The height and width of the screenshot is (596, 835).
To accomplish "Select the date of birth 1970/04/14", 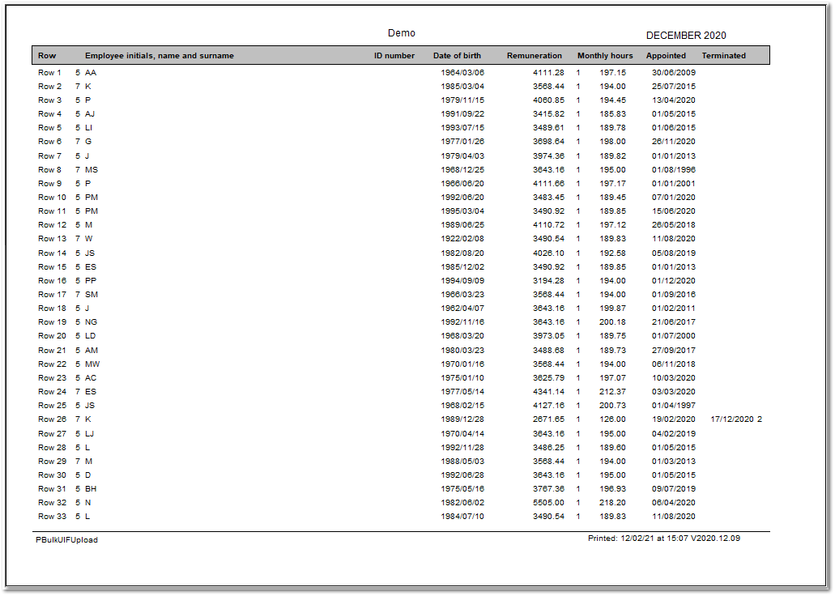I will click(x=462, y=433).
